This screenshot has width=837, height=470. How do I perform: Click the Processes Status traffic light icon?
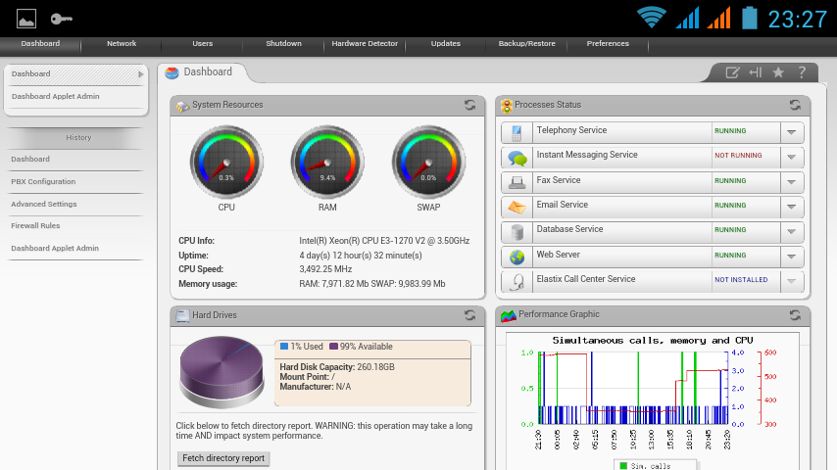pos(507,106)
